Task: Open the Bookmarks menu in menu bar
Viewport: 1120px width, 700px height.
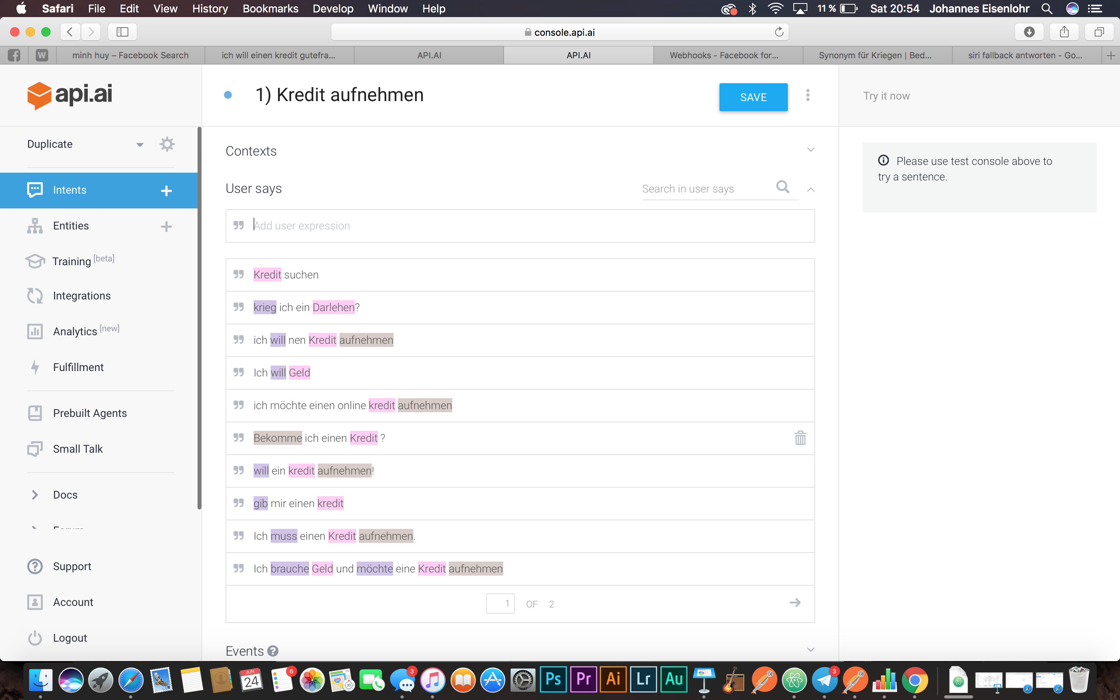Action: pyautogui.click(x=270, y=8)
